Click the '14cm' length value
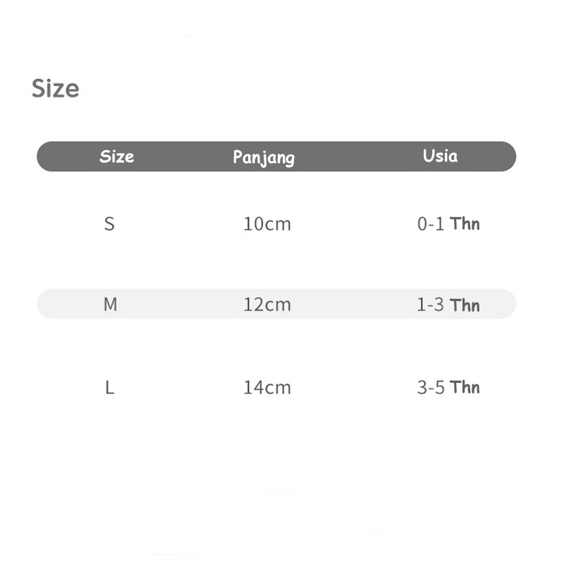Image resolution: width=564 pixels, height=564 pixels. coord(266,387)
